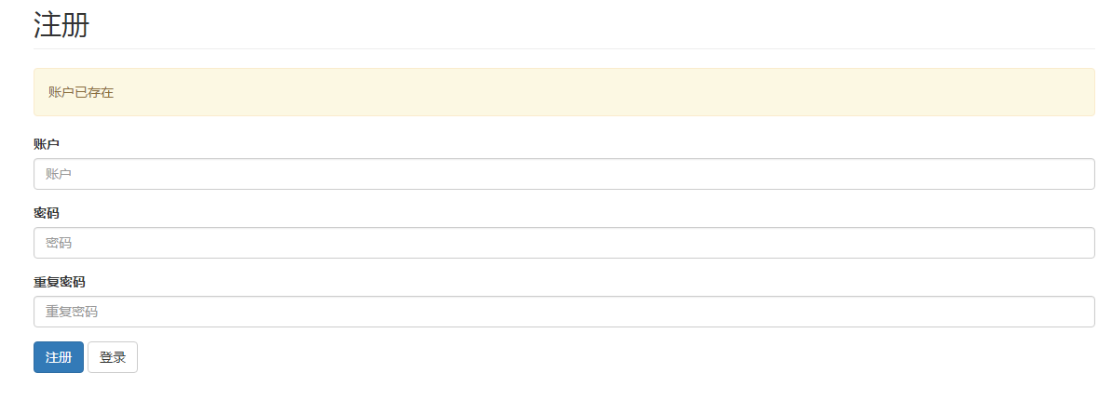Screen dimensions: 1112x400
Task: Click the 重复密码 placeholder text inside textbox
Action: point(72,312)
